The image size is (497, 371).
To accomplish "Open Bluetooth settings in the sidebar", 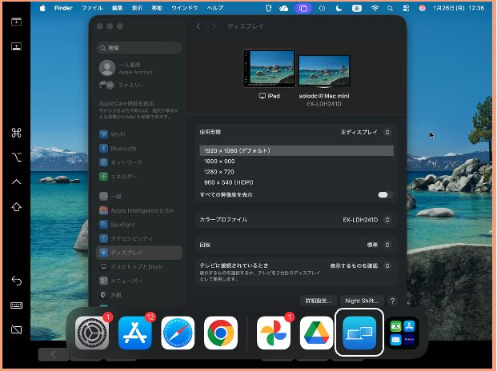I will (x=122, y=148).
